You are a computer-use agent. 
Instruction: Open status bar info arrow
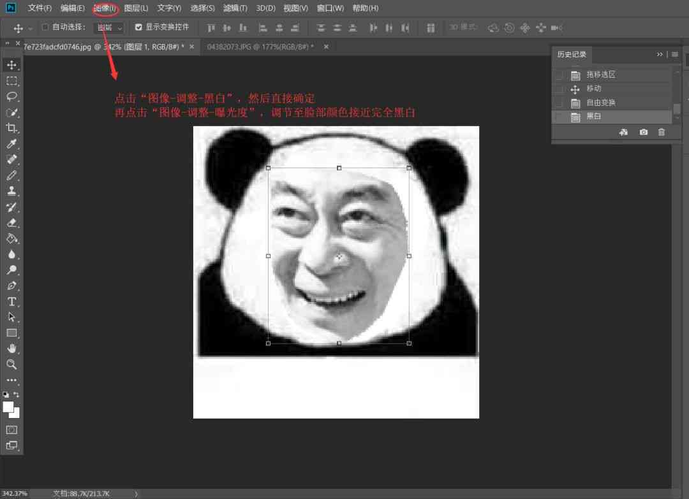137,494
